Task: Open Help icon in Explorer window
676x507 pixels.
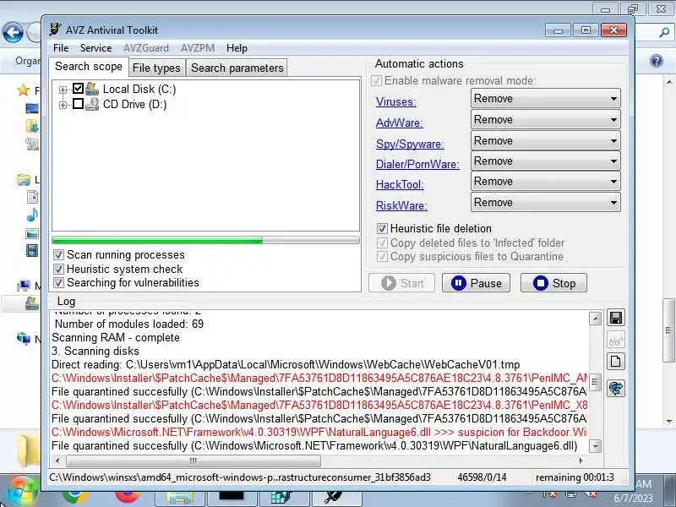Action: click(657, 61)
